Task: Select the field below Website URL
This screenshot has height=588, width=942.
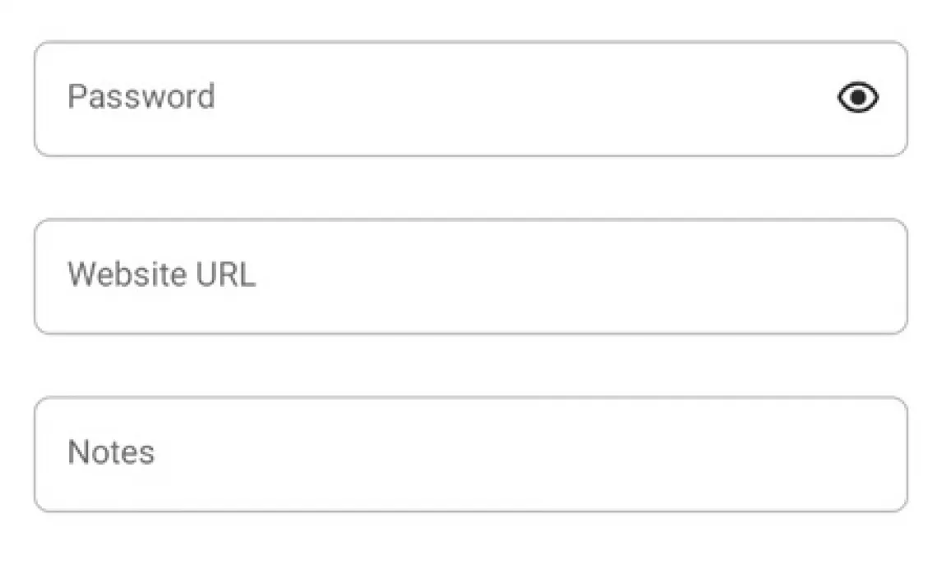Action: (x=470, y=454)
